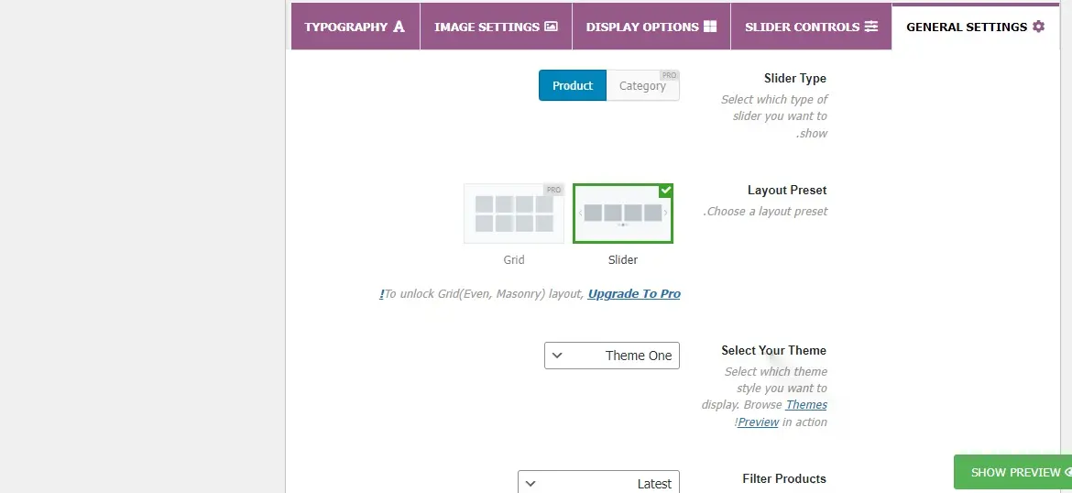This screenshot has height=493, width=1072.
Task: Click the Typography letter A icon
Action: click(399, 27)
